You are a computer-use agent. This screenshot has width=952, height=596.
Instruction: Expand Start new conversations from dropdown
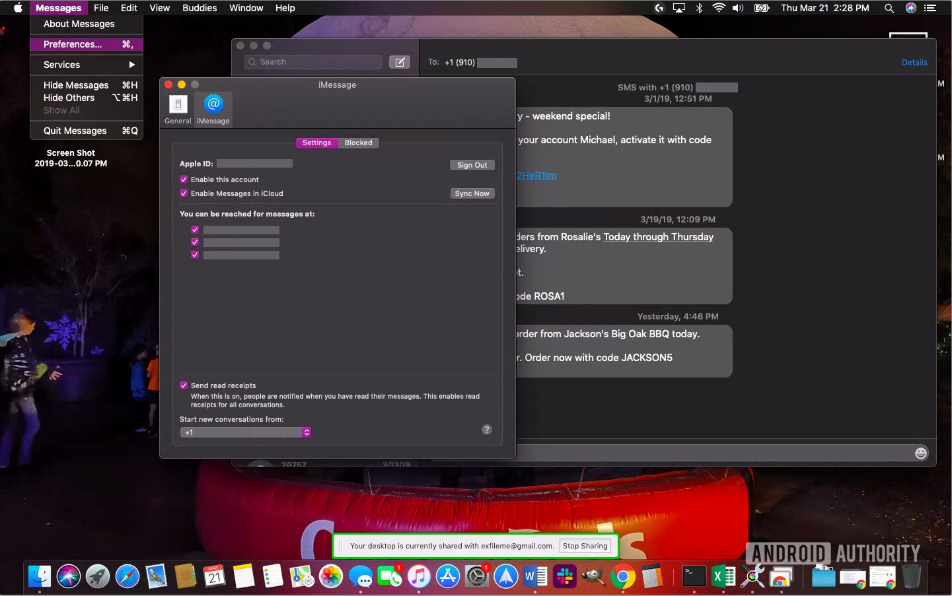tap(245, 432)
